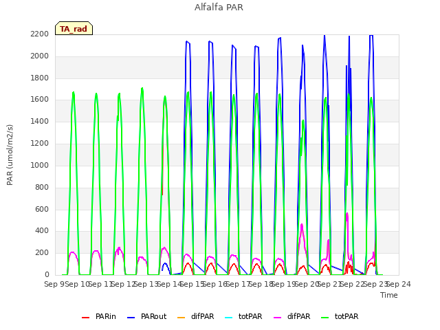Click the 400 y-axis tick label

tap(42, 231)
